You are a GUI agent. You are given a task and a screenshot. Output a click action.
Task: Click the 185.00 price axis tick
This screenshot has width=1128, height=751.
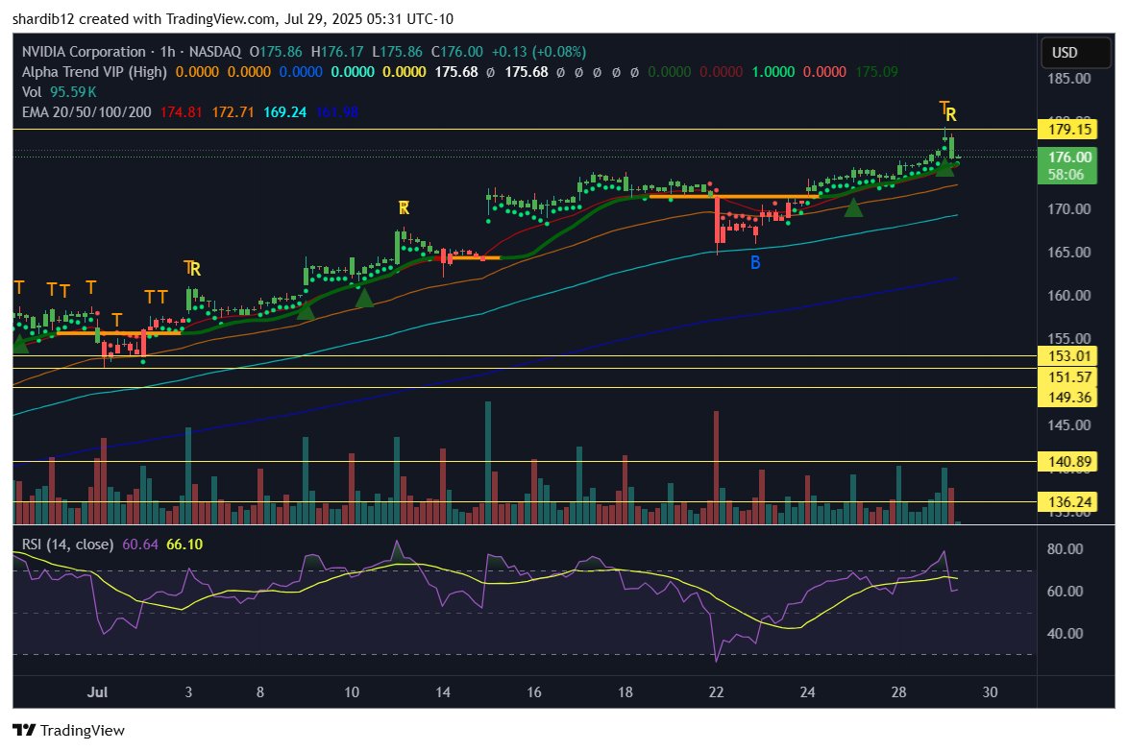(1069, 79)
